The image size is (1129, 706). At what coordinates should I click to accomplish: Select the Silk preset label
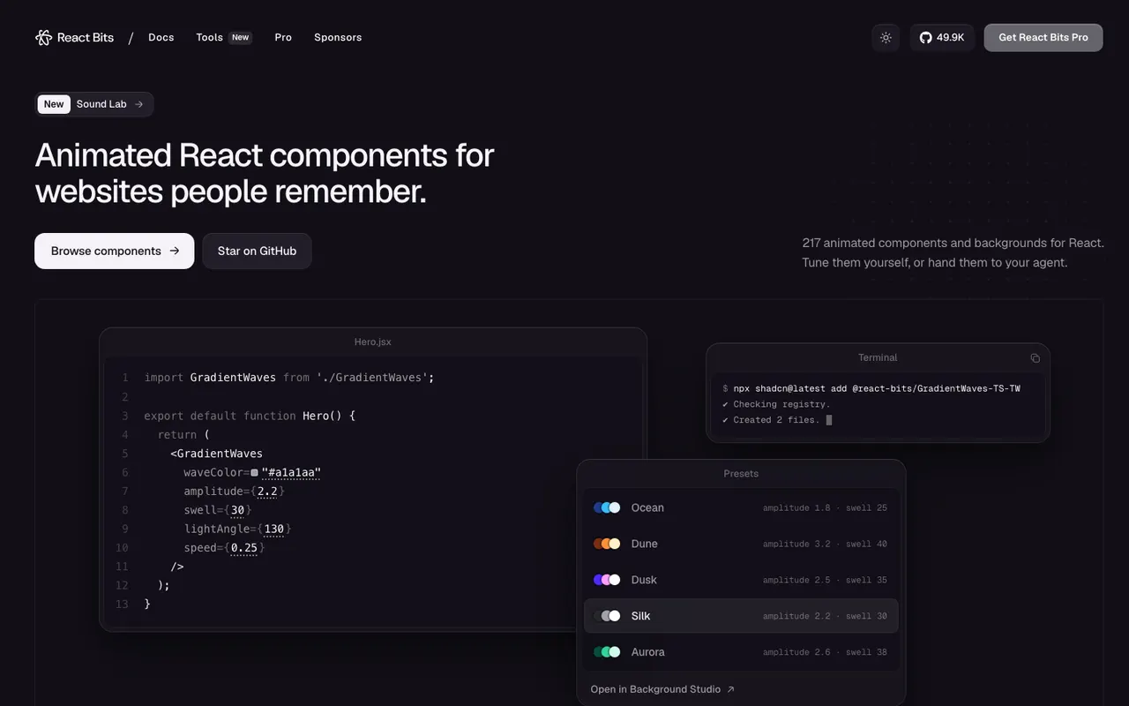coord(640,616)
